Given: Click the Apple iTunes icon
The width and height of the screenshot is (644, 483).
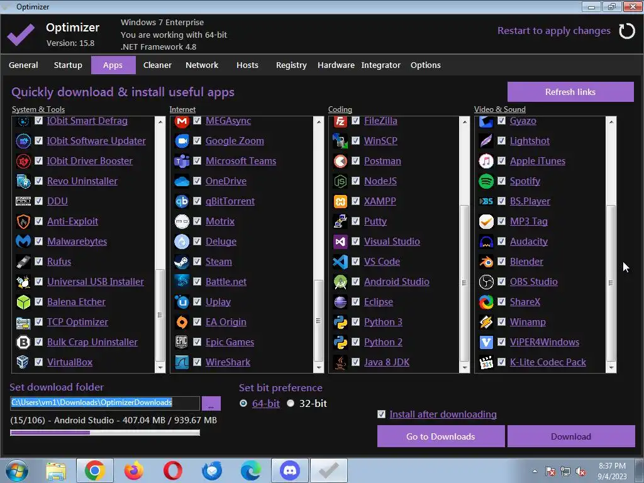Looking at the screenshot, I should [x=486, y=160].
